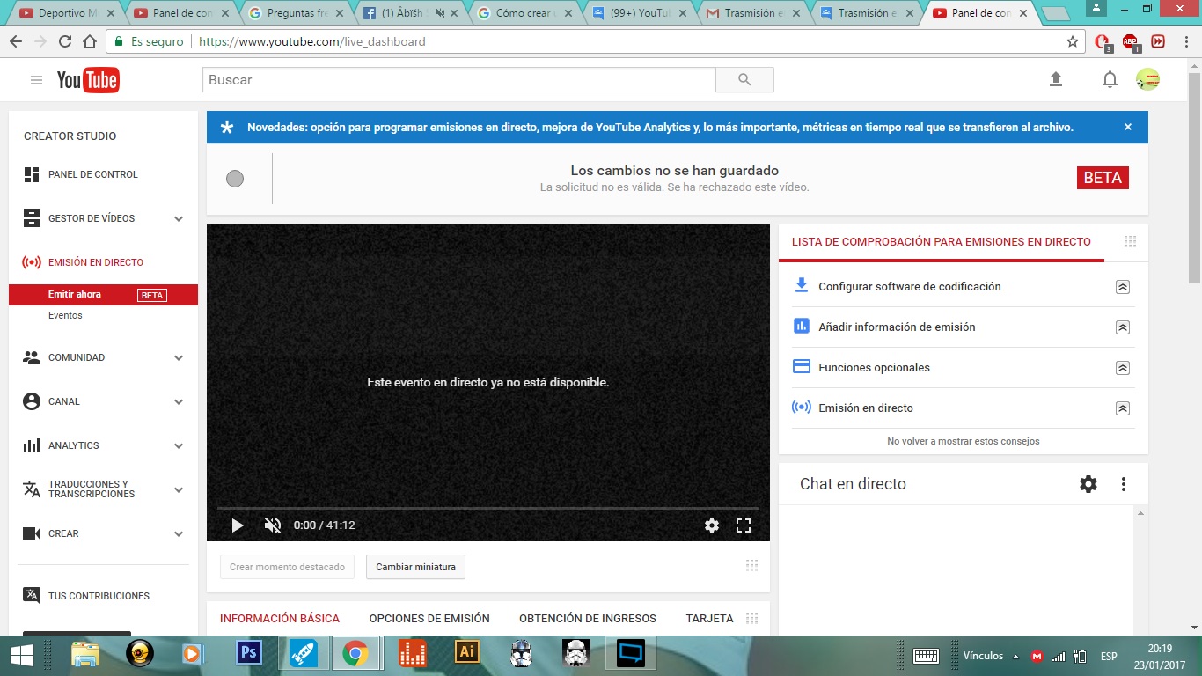
Task: Open the YouTube guide hamburger menu
Action: tap(36, 80)
